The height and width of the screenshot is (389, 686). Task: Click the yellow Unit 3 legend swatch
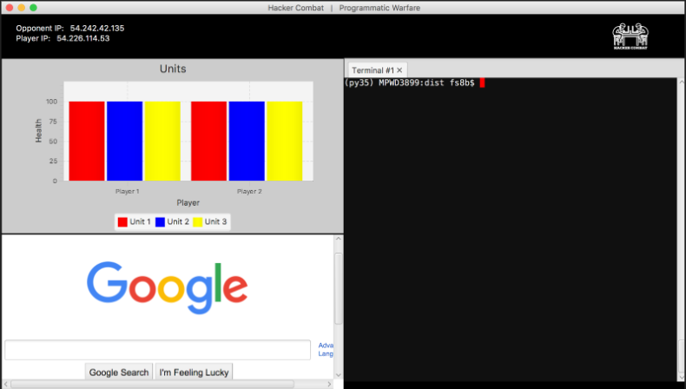coord(198,221)
